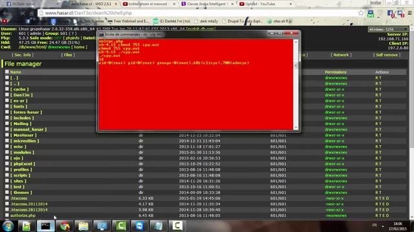414x232 pixels.
Task: Tick checkbox for the cache folder
Action: click(7, 89)
